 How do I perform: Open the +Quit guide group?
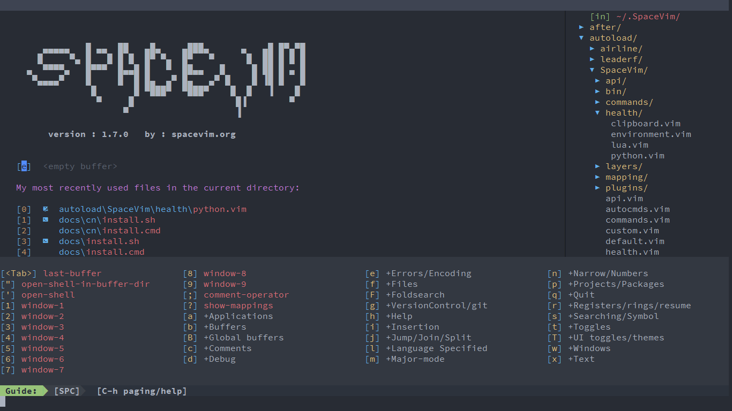[581, 295]
